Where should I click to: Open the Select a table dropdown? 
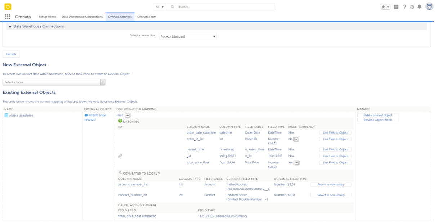click(x=54, y=82)
